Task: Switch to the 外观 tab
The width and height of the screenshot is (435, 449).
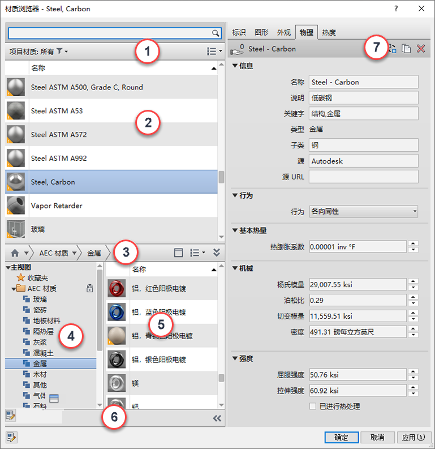Action: (x=284, y=33)
